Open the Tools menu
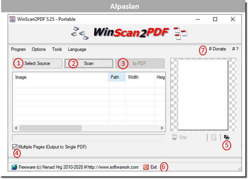248x179 pixels. (57, 49)
